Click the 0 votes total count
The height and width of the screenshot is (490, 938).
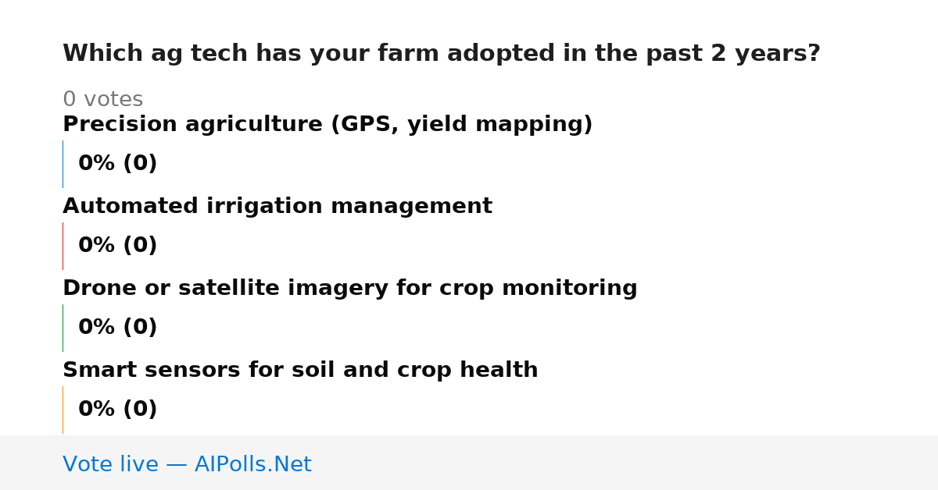click(102, 100)
